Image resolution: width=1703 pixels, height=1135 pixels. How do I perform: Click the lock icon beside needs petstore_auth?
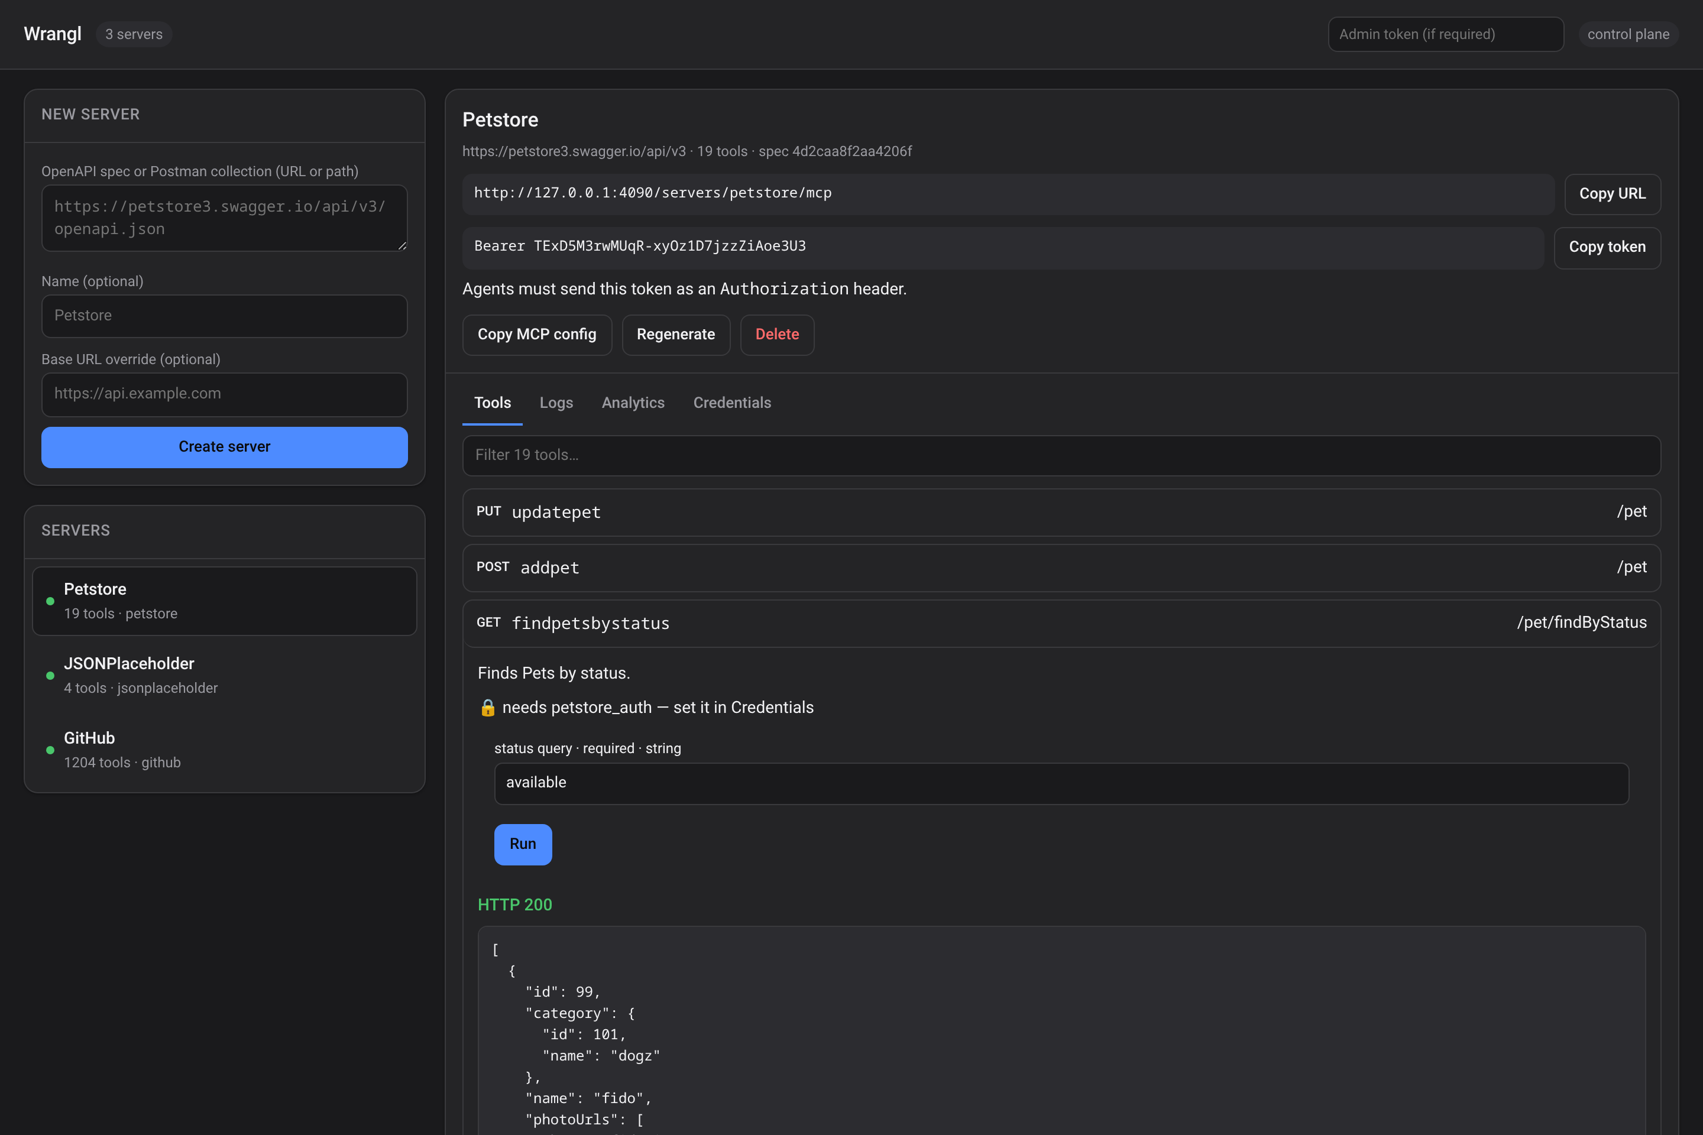(487, 708)
